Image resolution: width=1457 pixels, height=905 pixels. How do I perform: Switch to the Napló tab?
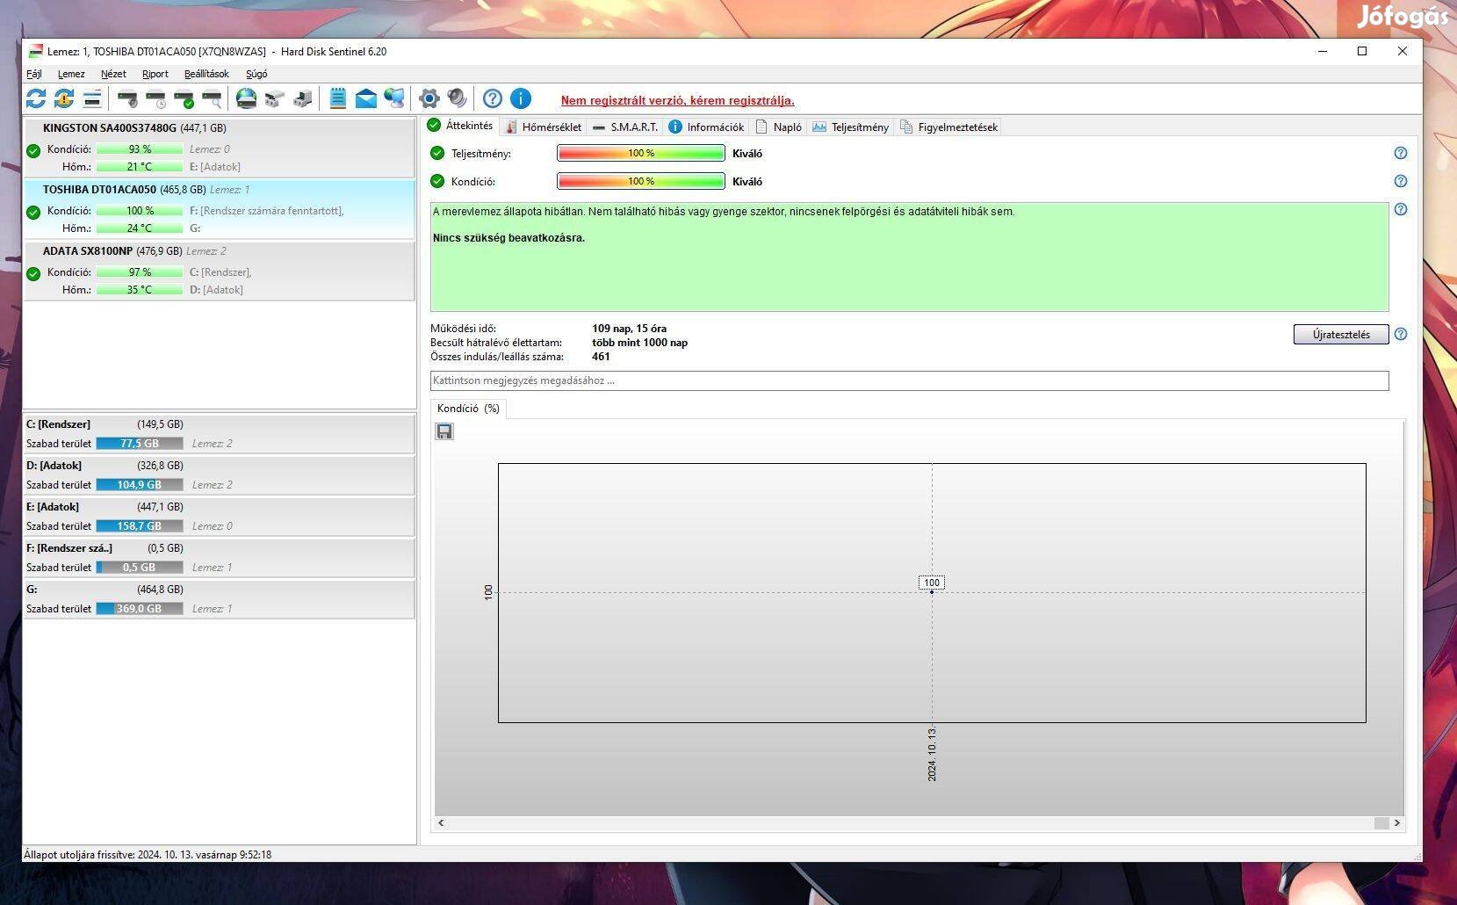(779, 127)
